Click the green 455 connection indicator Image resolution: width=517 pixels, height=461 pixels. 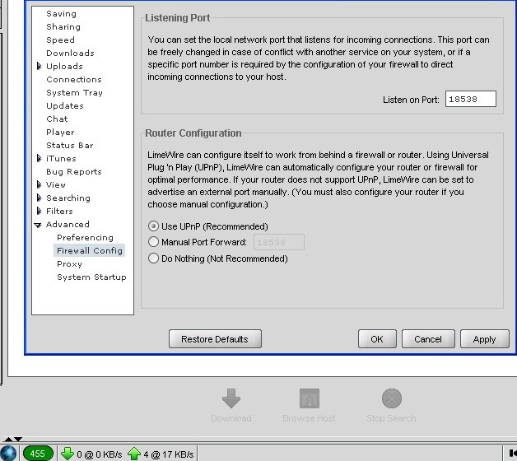pos(38,454)
